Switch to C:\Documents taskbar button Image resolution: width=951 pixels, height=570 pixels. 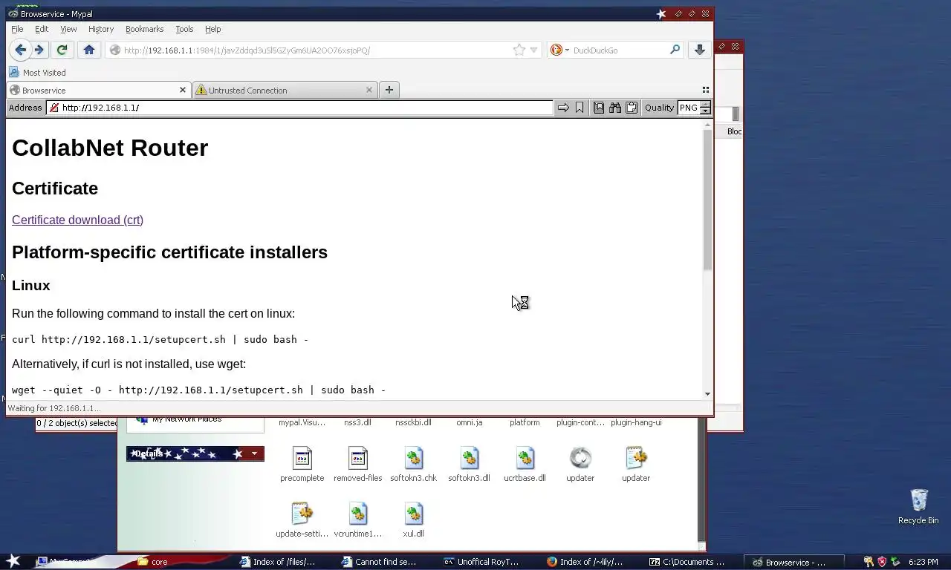[x=692, y=562]
